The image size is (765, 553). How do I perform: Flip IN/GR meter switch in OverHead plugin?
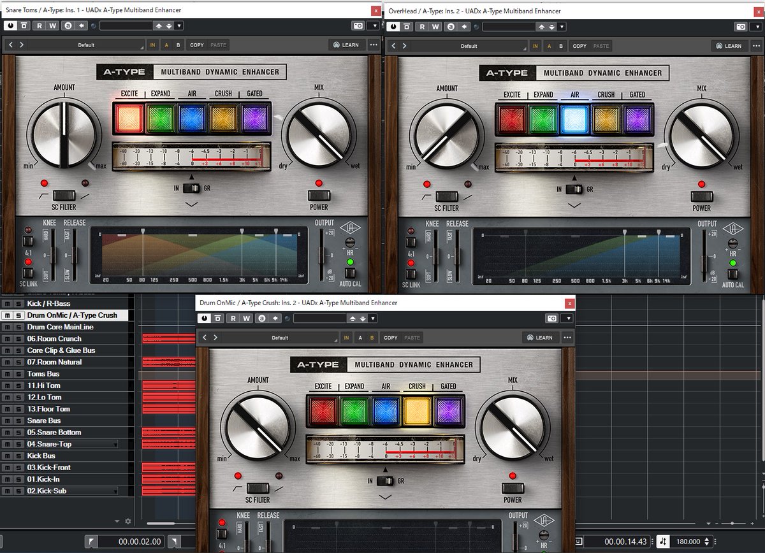coord(574,189)
